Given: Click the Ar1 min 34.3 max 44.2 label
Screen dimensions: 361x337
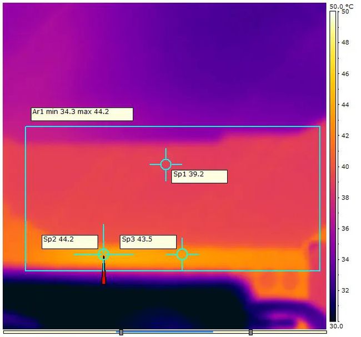Looking at the screenshot, I should click(82, 114).
